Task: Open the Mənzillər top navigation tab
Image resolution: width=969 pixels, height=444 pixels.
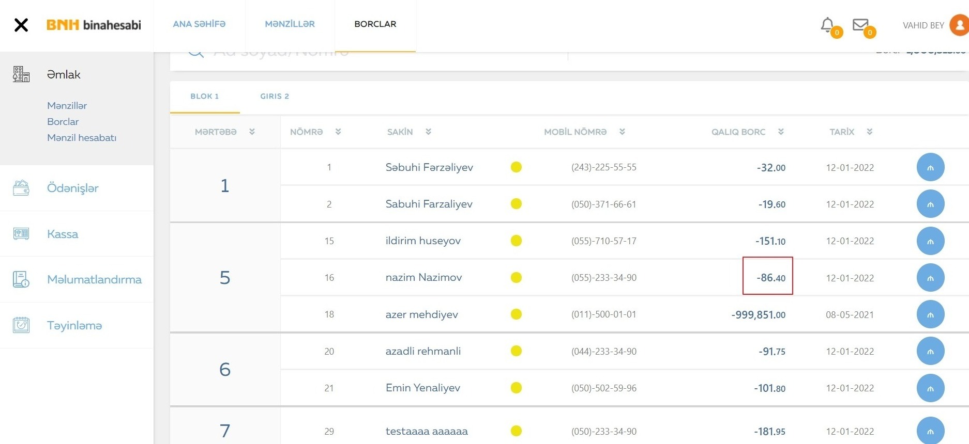Action: click(290, 24)
